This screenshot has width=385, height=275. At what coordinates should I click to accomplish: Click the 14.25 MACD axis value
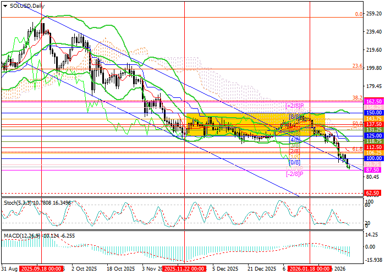[371, 234]
